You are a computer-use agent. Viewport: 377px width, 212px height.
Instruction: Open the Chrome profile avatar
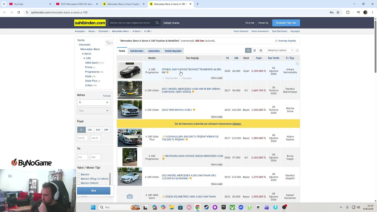(x=366, y=12)
